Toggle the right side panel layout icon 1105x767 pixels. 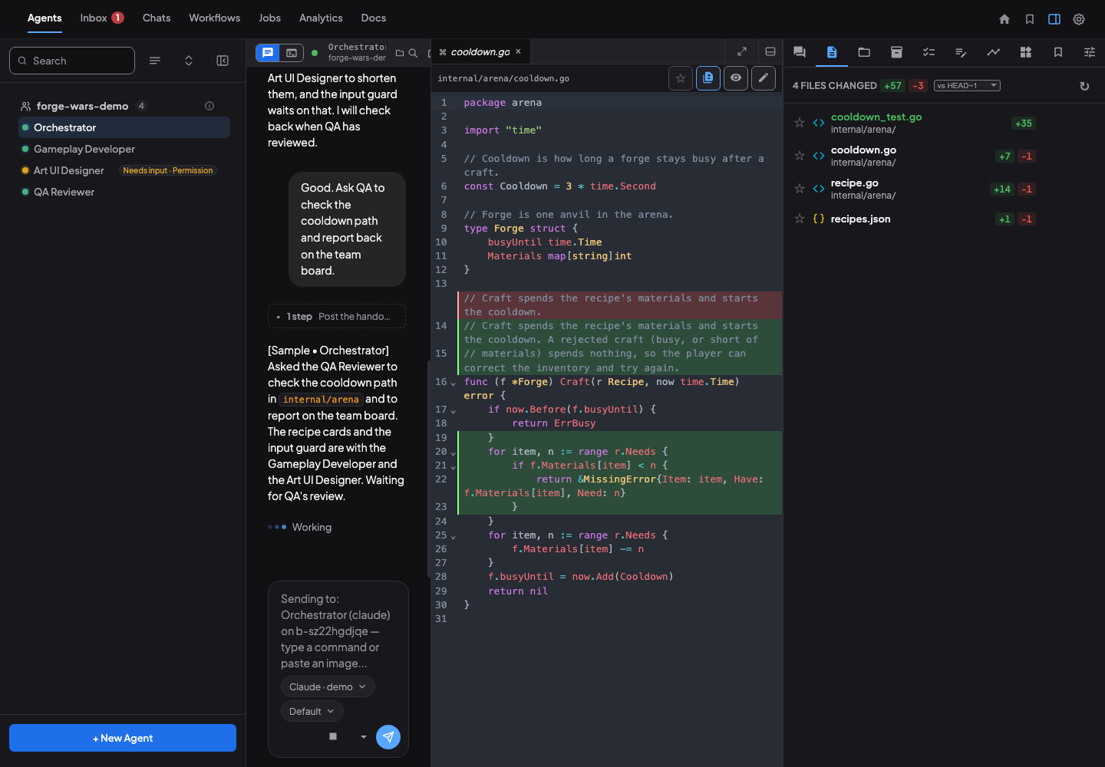click(1054, 19)
